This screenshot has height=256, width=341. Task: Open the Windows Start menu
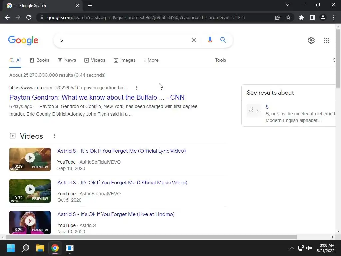(x=11, y=248)
